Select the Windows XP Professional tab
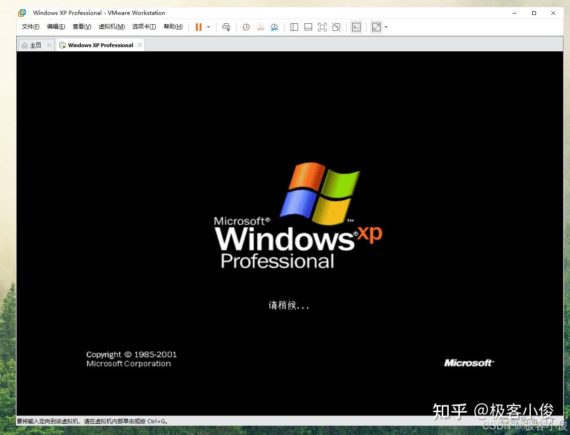 pos(99,45)
